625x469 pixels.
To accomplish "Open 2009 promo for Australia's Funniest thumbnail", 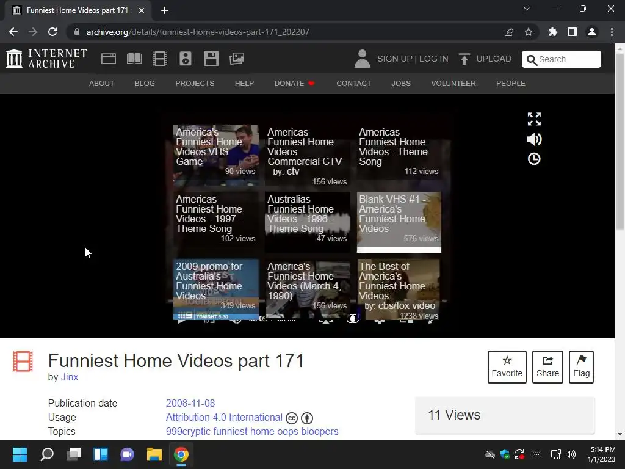I will [x=215, y=289].
